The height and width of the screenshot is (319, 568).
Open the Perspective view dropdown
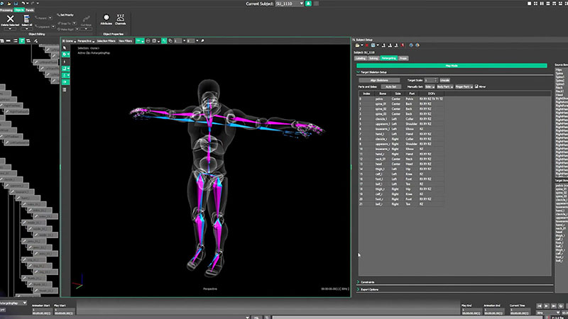pos(86,41)
